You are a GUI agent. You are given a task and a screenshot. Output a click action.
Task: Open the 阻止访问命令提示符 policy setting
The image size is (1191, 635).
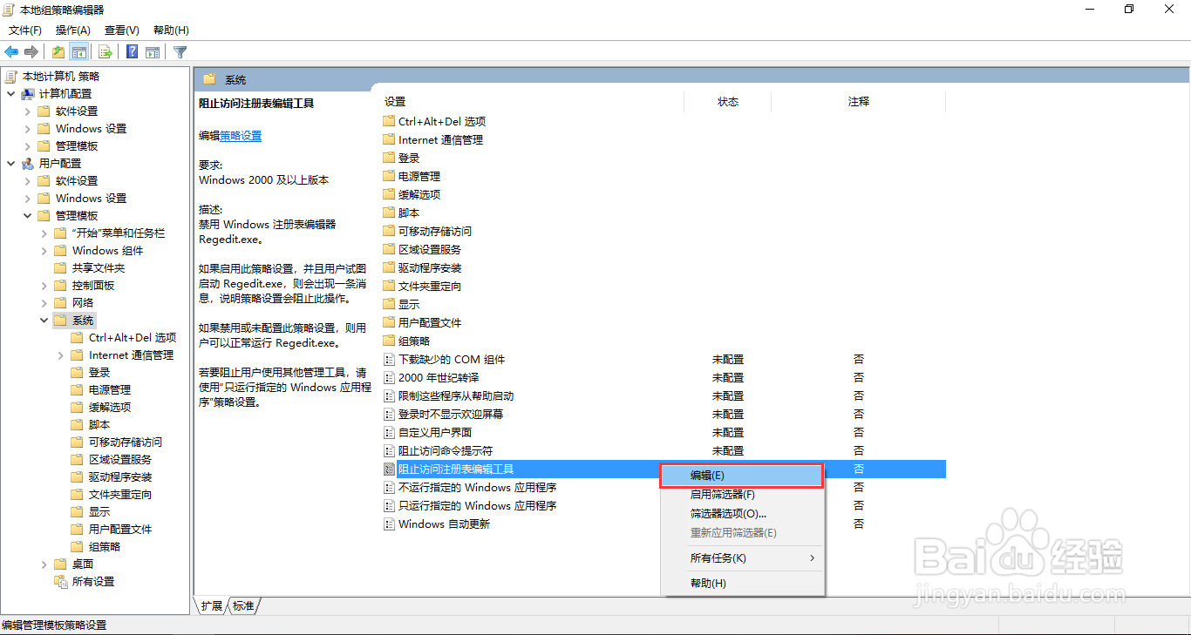coord(444,450)
